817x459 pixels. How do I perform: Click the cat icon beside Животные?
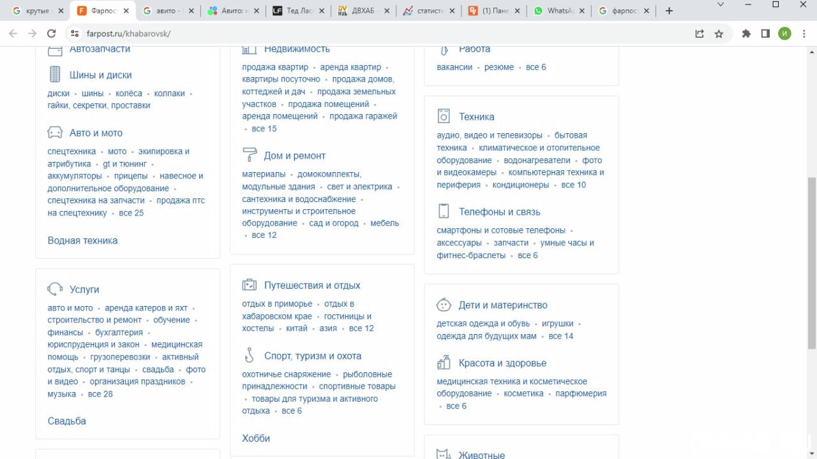point(444,455)
